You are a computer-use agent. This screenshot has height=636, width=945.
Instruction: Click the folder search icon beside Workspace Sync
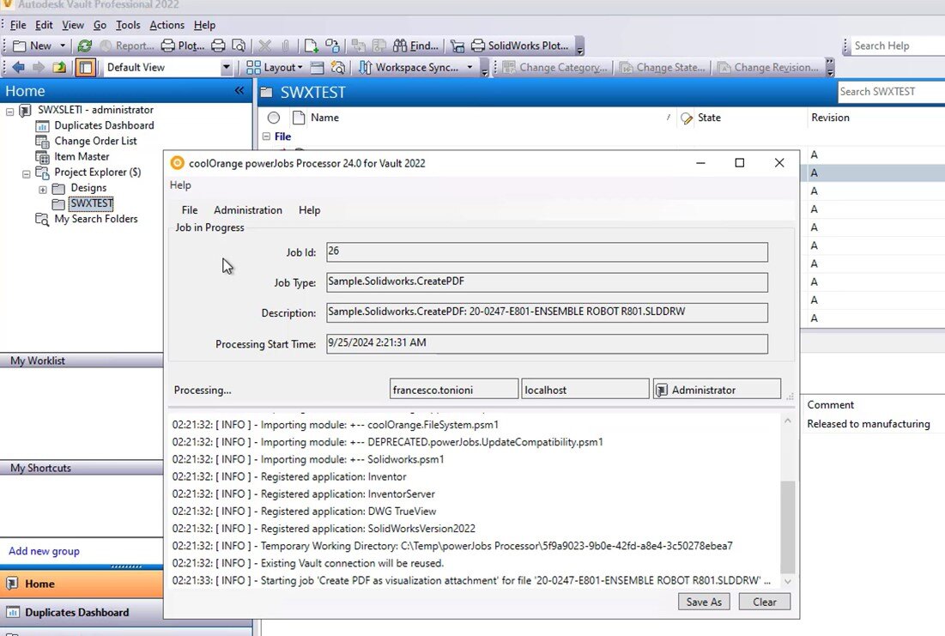point(338,68)
